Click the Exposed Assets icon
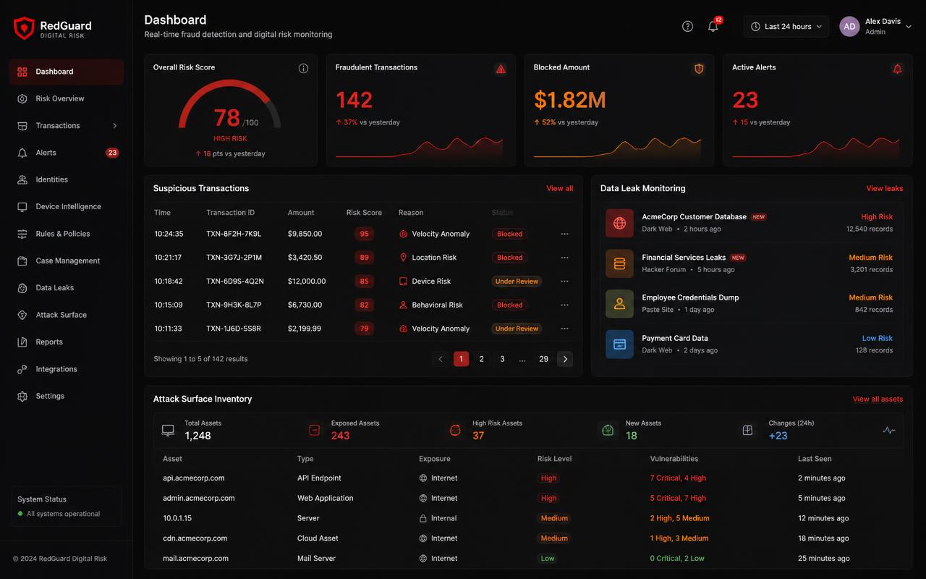 click(314, 430)
